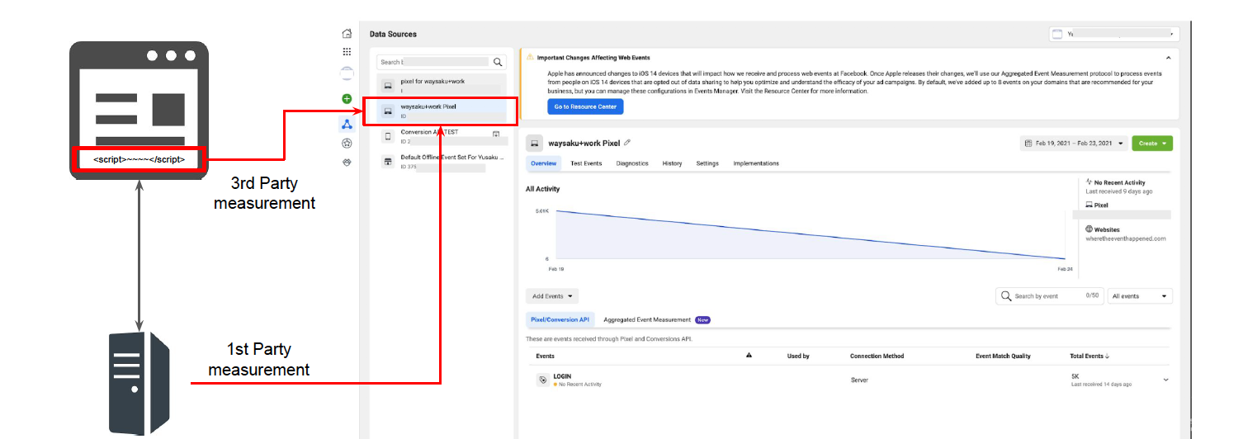
Task: Open the green Create dropdown
Action: [x=1151, y=144]
